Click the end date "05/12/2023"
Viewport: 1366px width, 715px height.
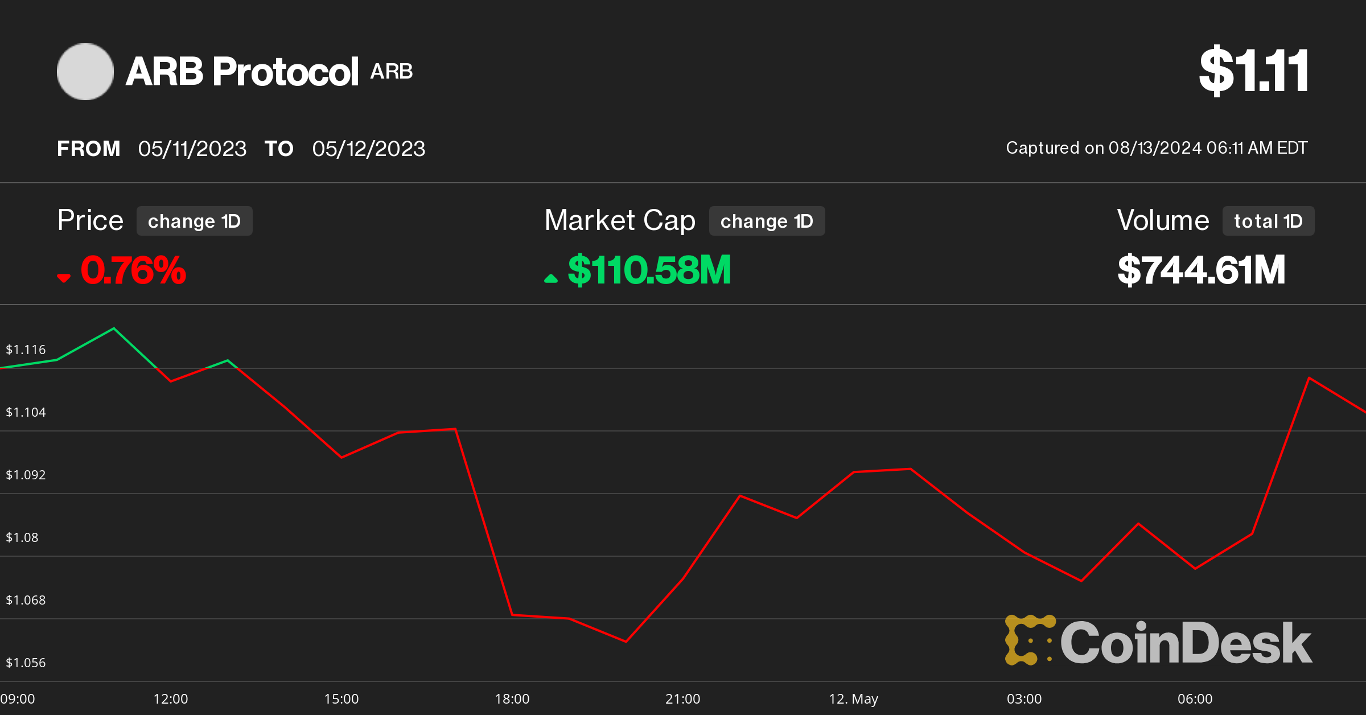(369, 149)
